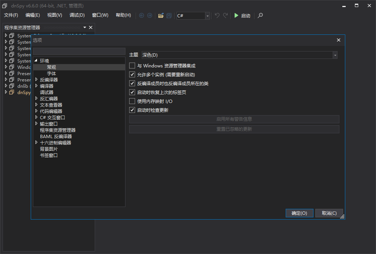Click the 启动 start label
This screenshot has width=376, height=254.
coord(246,16)
